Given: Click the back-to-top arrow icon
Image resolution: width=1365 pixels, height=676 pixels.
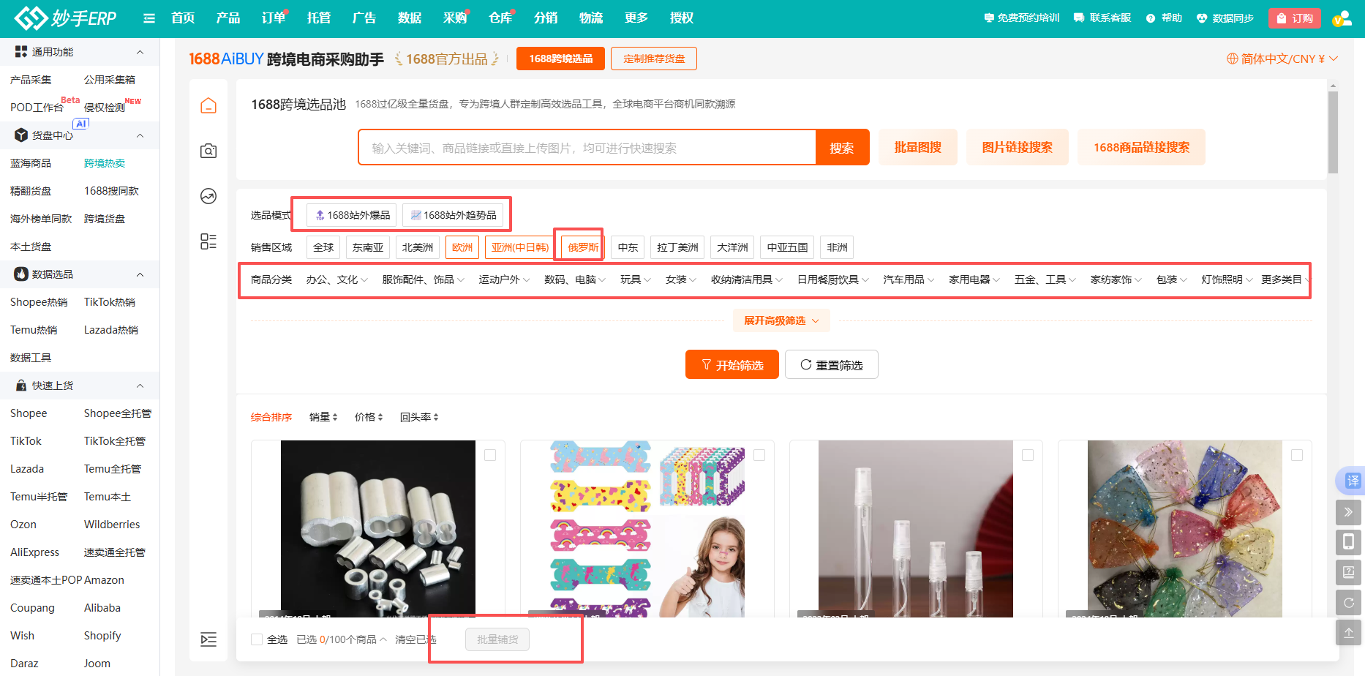Looking at the screenshot, I should coord(1348,632).
